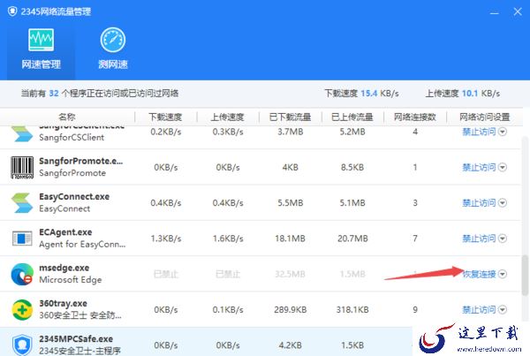Sort by 下载速度 column header
The width and height of the screenshot is (530, 356).
165,117
